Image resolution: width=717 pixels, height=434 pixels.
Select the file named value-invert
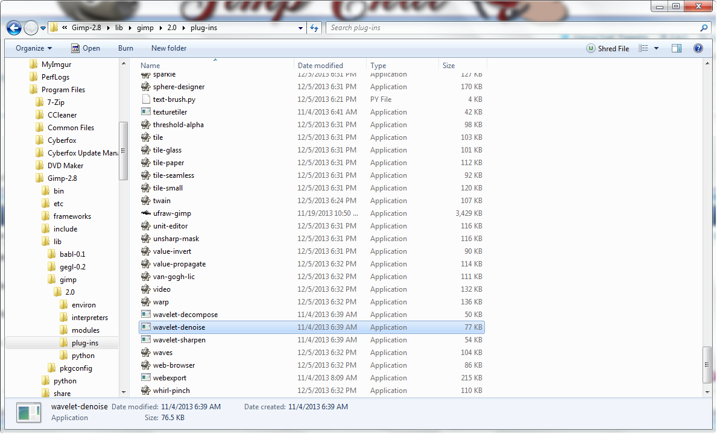pos(172,251)
